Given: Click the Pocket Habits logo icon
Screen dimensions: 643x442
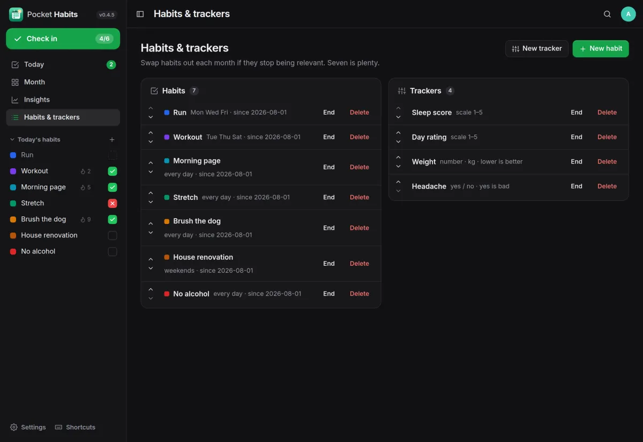Looking at the screenshot, I should 16,14.
